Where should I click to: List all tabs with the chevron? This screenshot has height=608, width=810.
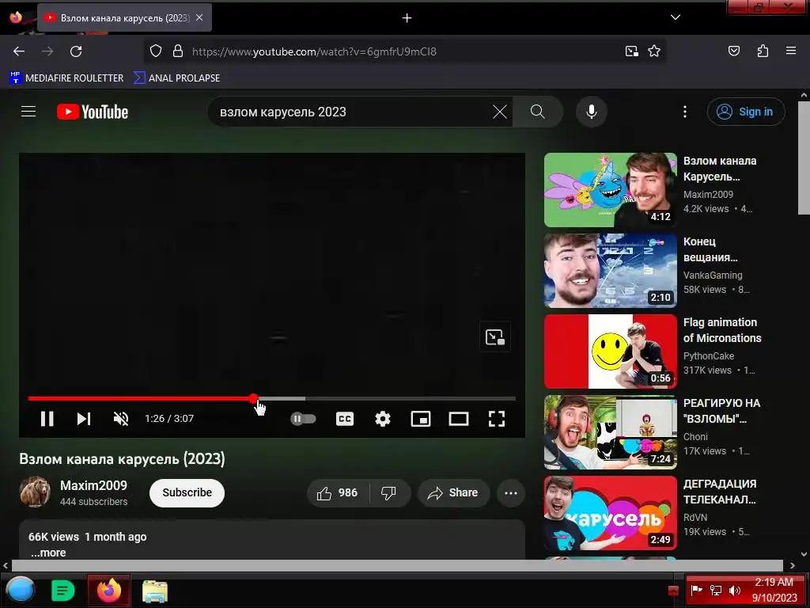coord(676,17)
